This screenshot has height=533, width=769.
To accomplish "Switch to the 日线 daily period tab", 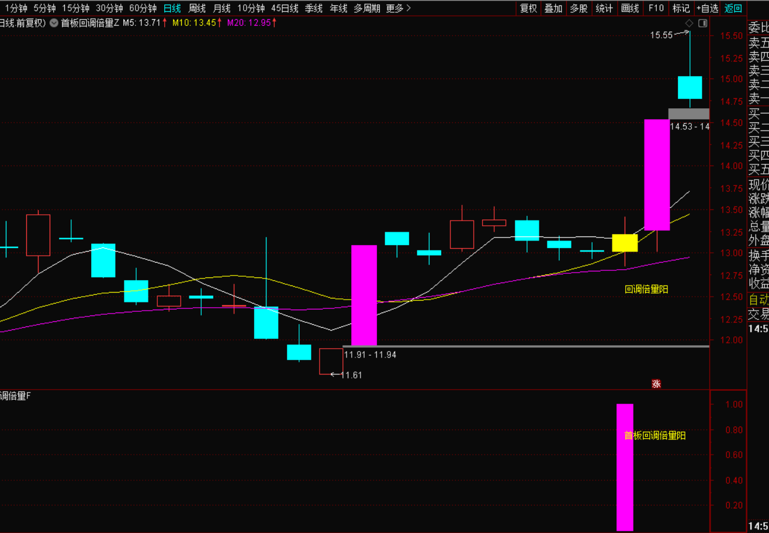I will pyautogui.click(x=172, y=8).
